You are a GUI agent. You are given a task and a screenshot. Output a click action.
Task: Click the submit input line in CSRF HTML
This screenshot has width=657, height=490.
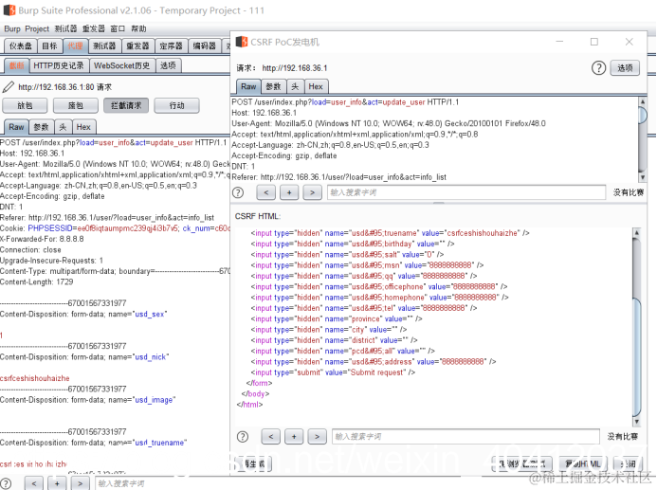333,372
